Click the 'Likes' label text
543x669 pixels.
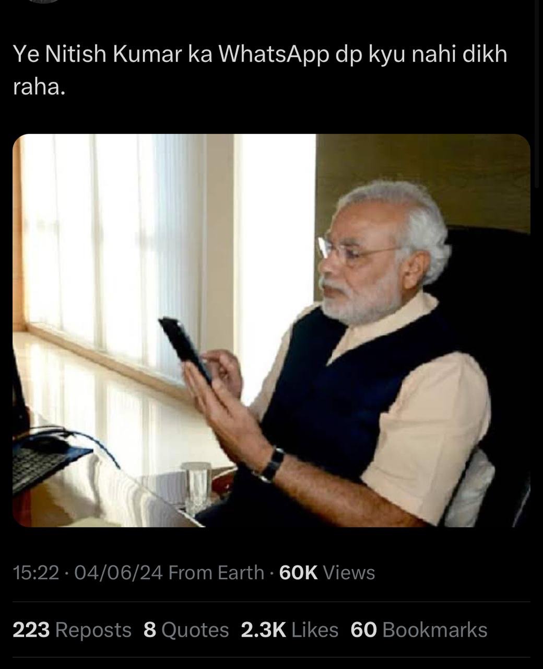click(315, 630)
